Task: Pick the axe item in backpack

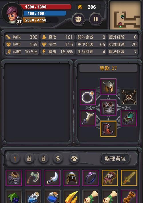Action: pos(33,178)
